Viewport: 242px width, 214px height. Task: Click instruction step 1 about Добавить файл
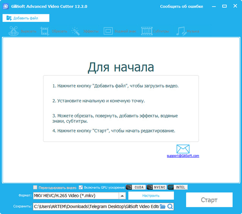(115, 86)
